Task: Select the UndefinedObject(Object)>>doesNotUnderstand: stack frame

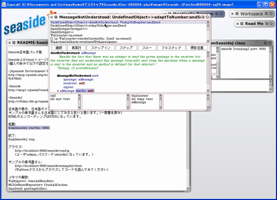Action: pyautogui.click(x=128, y=23)
